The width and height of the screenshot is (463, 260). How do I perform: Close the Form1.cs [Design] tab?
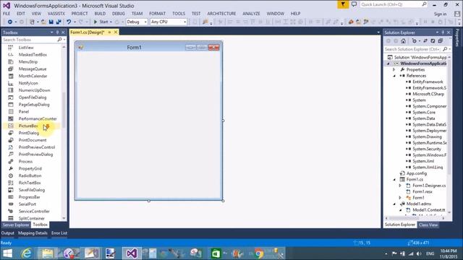[116, 32]
